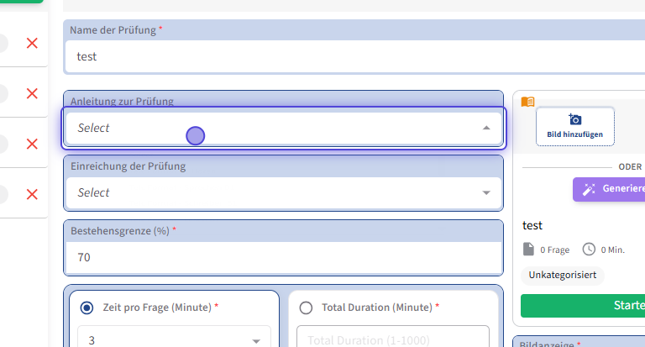Select the Total Duration radio button
Screen dimensions: 645x347
pos(306,308)
